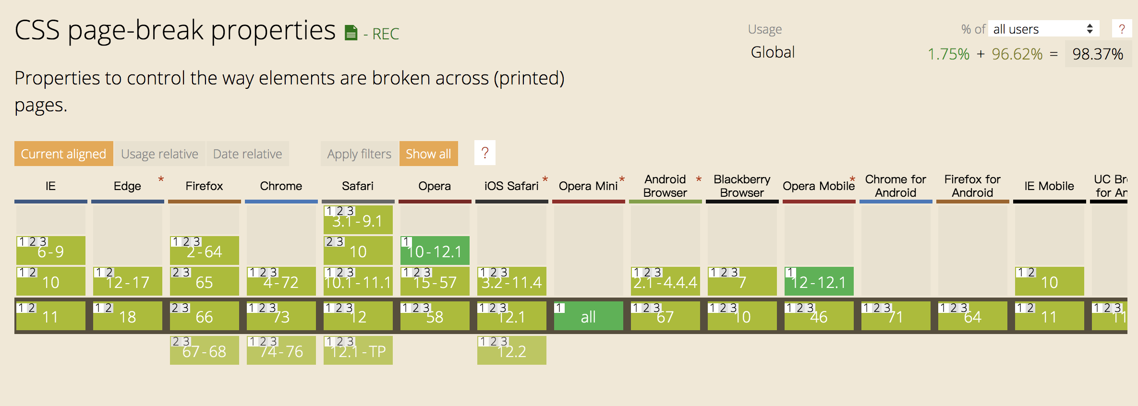Select the IE 6-9 support cell
The height and width of the screenshot is (406, 1138).
tap(51, 251)
